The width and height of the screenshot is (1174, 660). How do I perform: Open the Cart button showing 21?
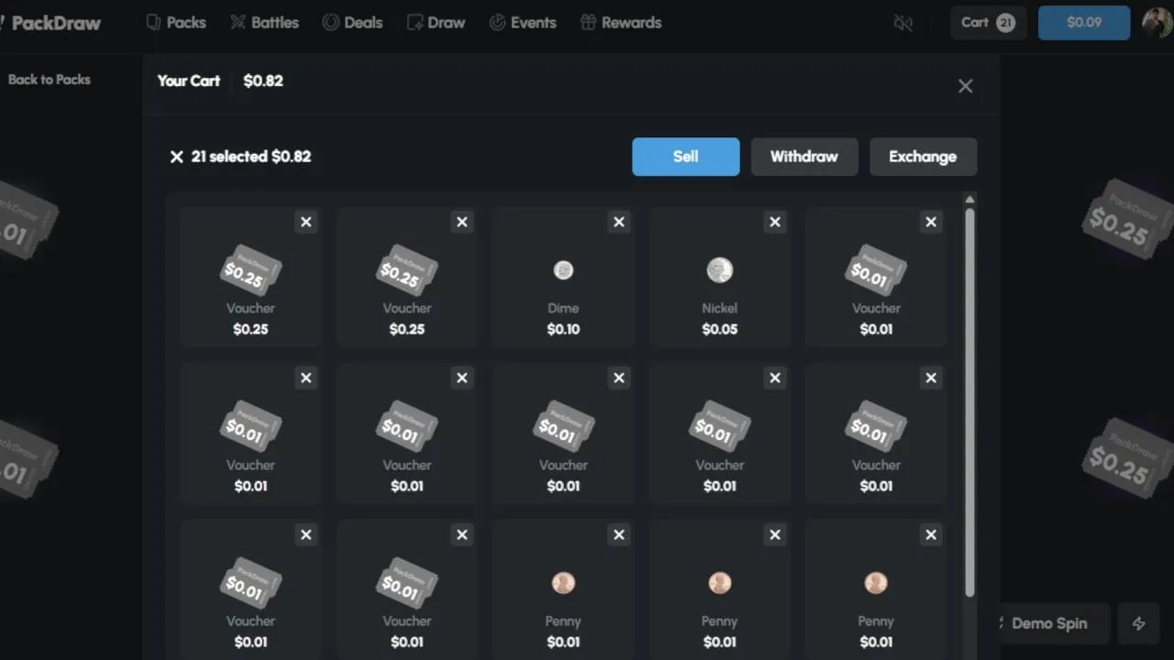click(988, 23)
